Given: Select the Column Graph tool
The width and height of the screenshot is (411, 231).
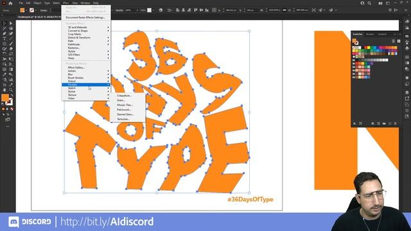Looking at the screenshot, I should 11,80.
